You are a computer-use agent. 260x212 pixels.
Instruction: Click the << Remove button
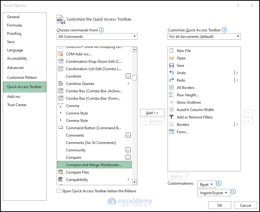pyautogui.click(x=152, y=121)
